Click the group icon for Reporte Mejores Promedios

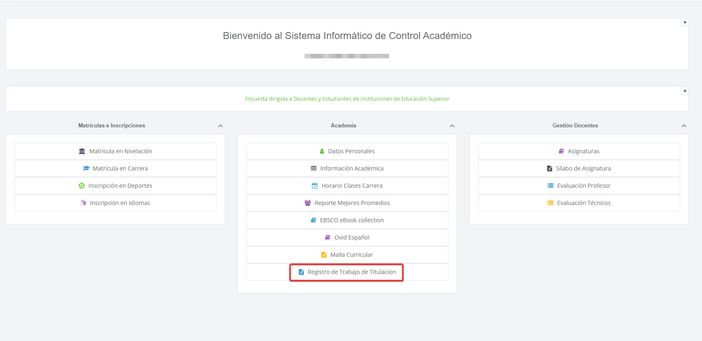tap(308, 203)
